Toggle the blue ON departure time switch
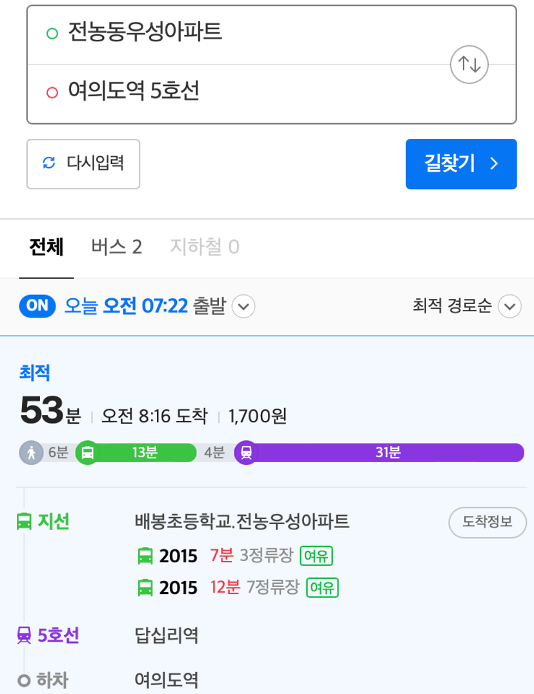This screenshot has height=694, width=534. (37, 306)
